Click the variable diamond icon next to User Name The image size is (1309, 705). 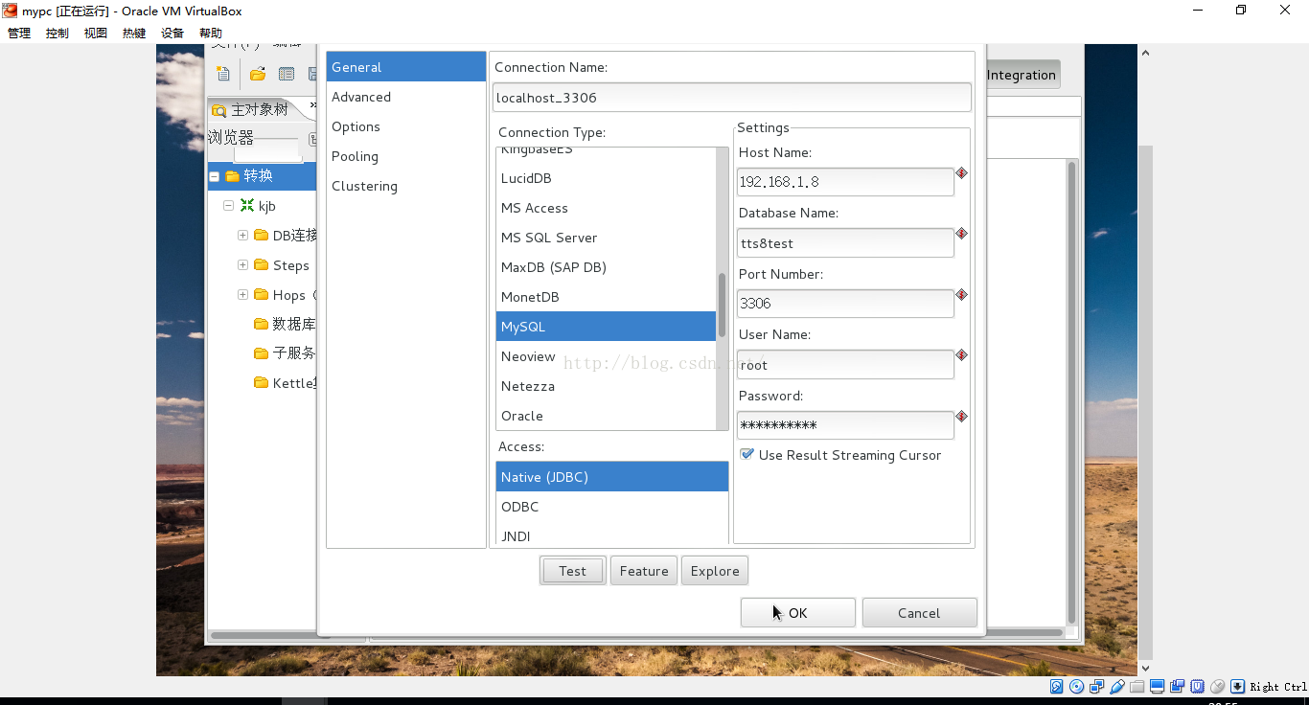[x=961, y=354]
